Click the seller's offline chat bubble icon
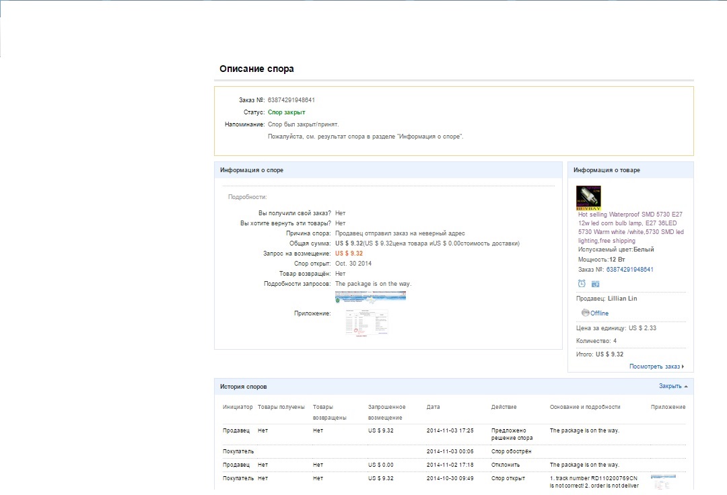The image size is (727, 495). click(x=585, y=313)
